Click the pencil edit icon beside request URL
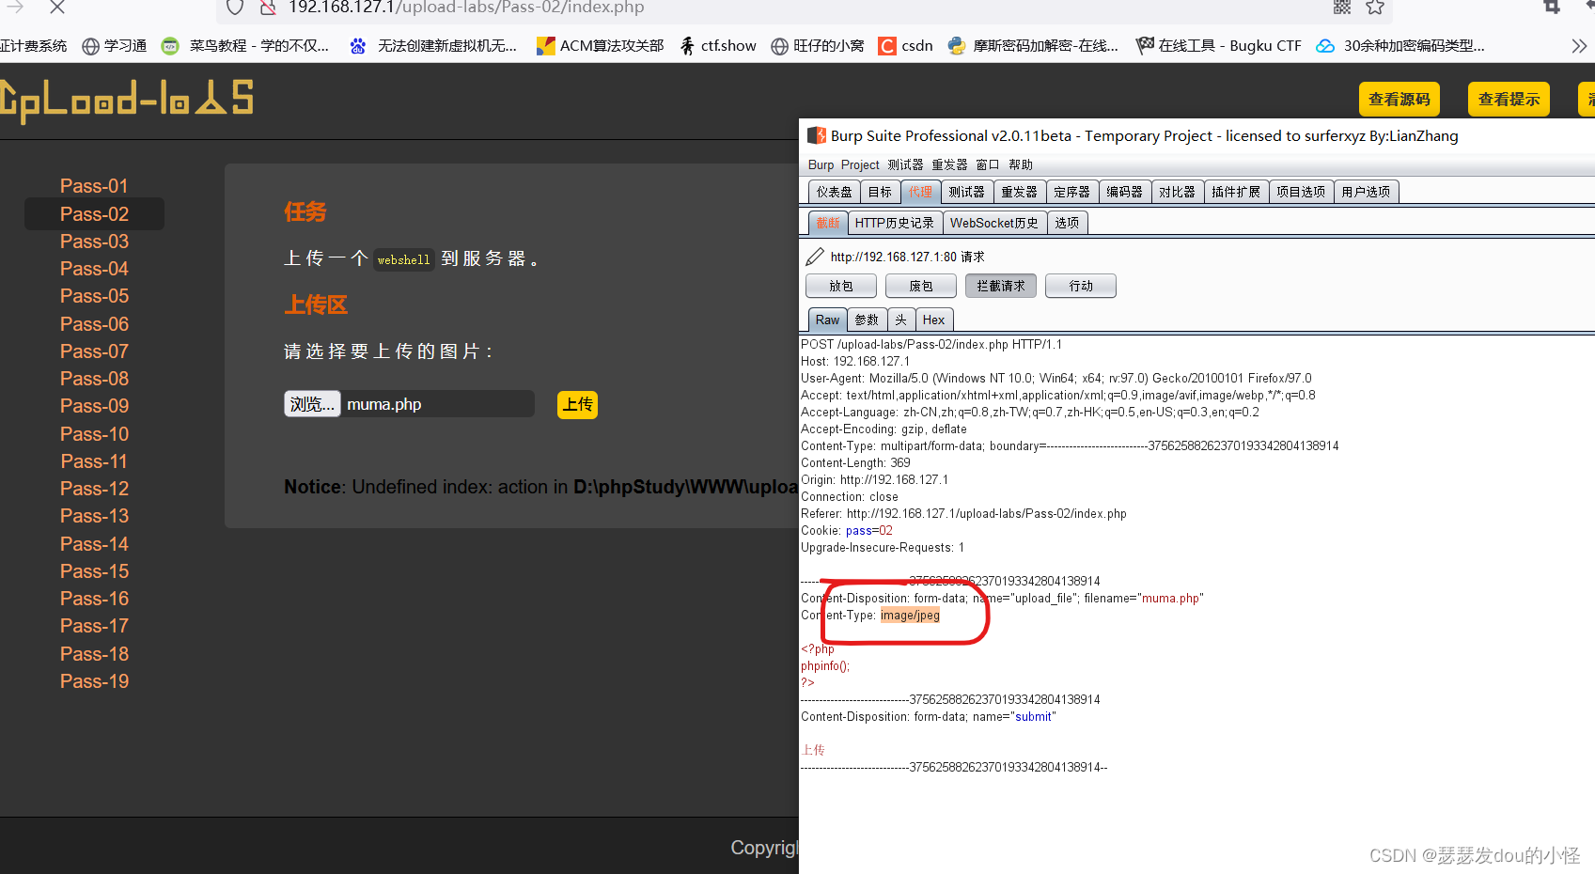The height and width of the screenshot is (874, 1595). (815, 257)
